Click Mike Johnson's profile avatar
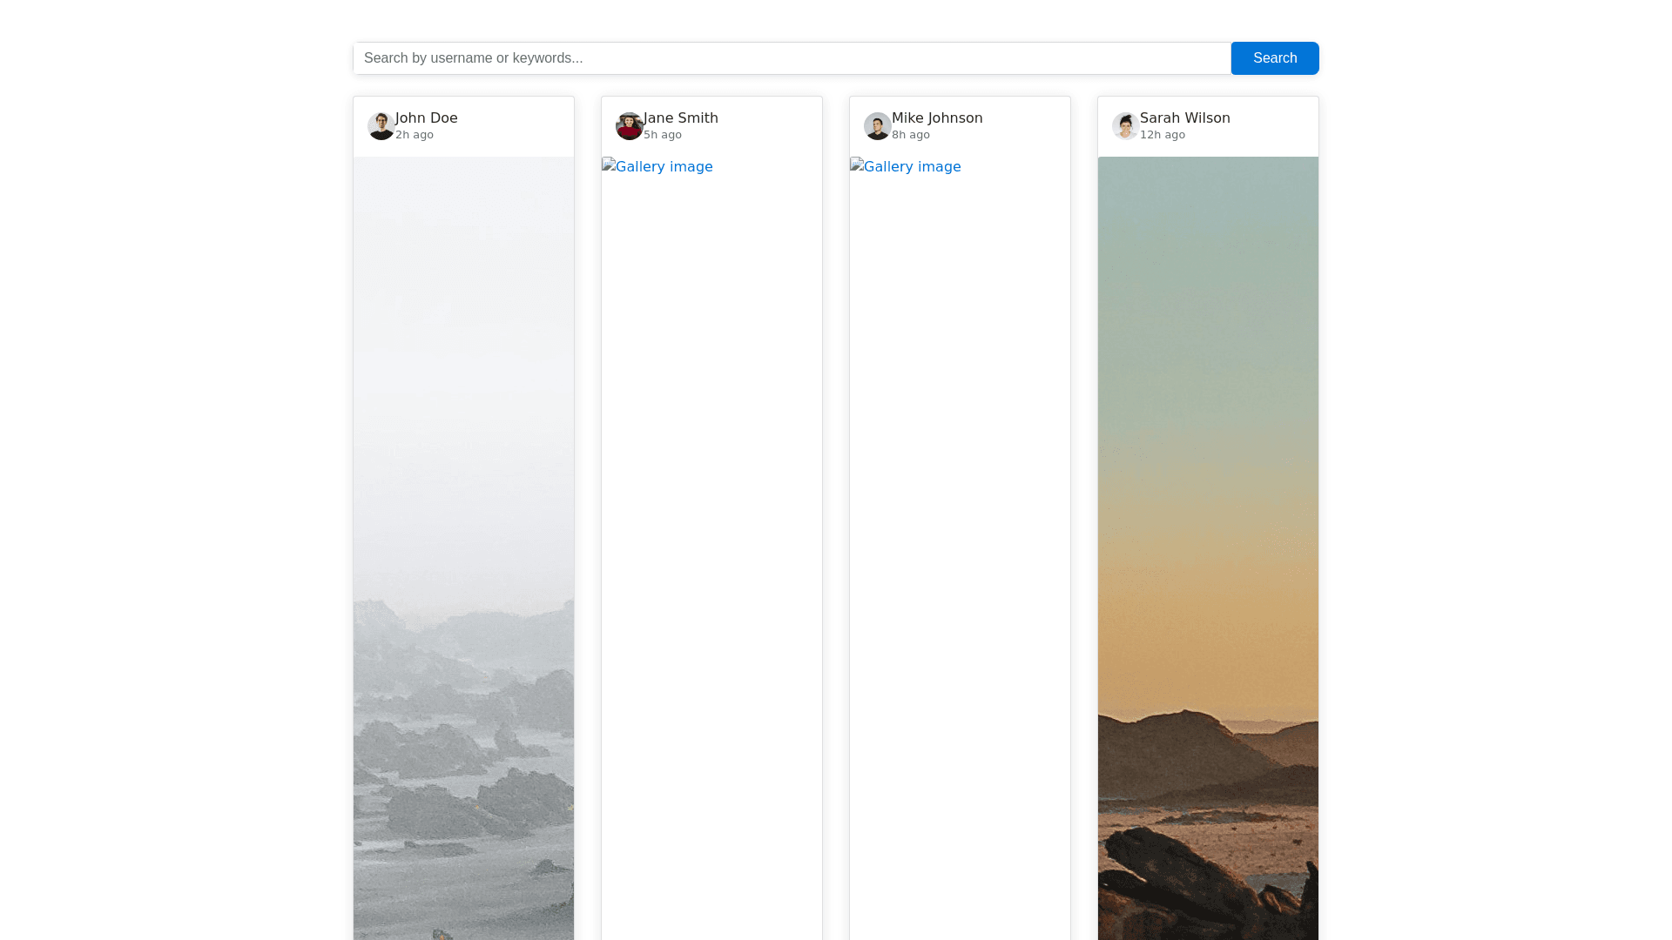 pyautogui.click(x=877, y=126)
